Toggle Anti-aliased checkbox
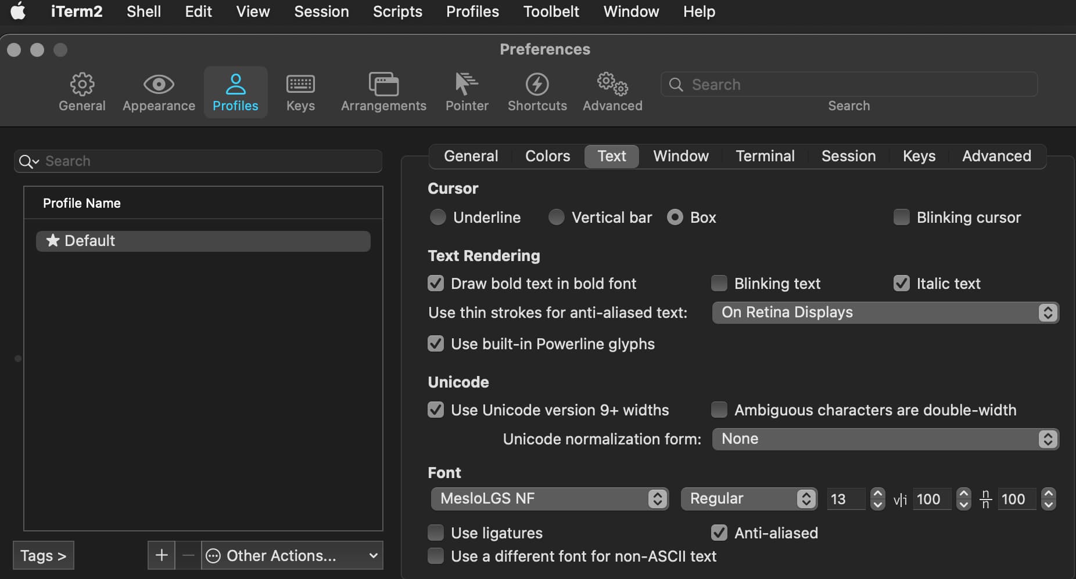 pyautogui.click(x=719, y=533)
